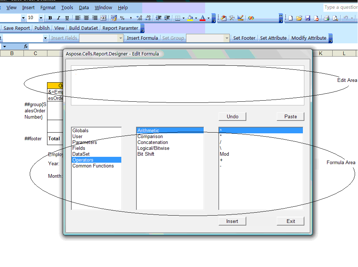Click Insert Formula button
358x267 pixels.
(x=143, y=38)
